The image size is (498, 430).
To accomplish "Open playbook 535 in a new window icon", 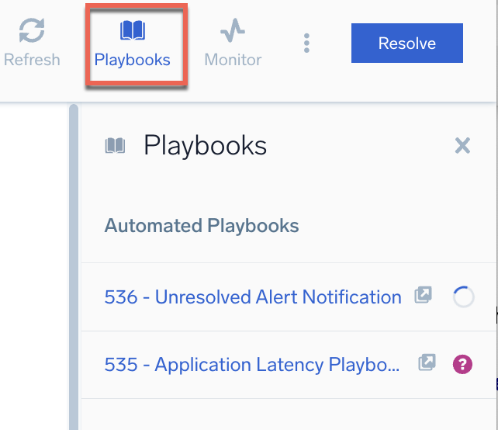I will coord(427,363).
